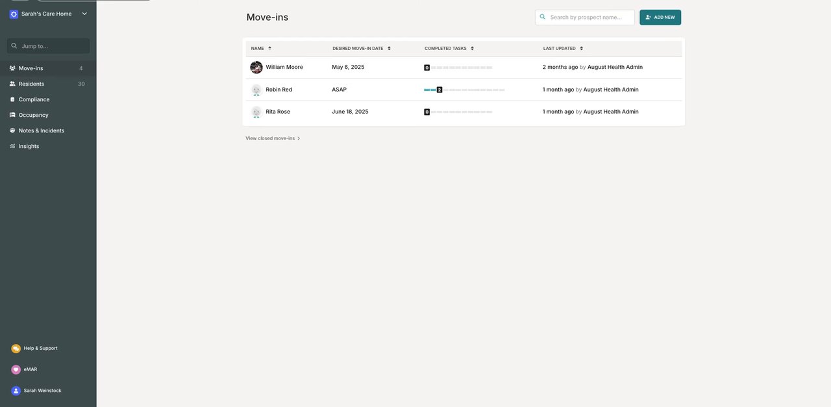Click the Add New button

tap(660, 18)
